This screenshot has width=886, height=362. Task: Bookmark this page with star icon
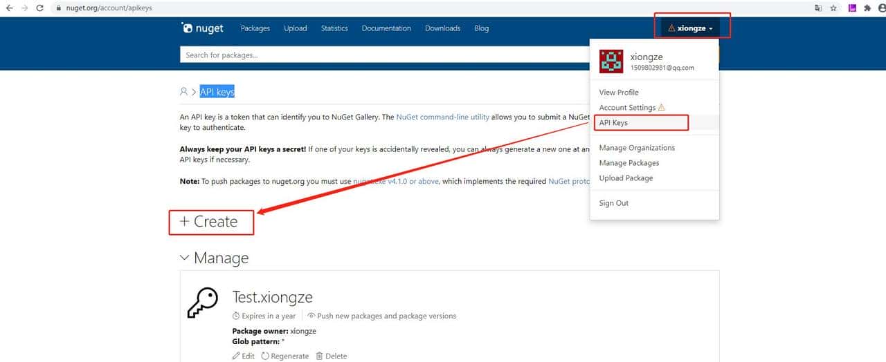click(833, 8)
